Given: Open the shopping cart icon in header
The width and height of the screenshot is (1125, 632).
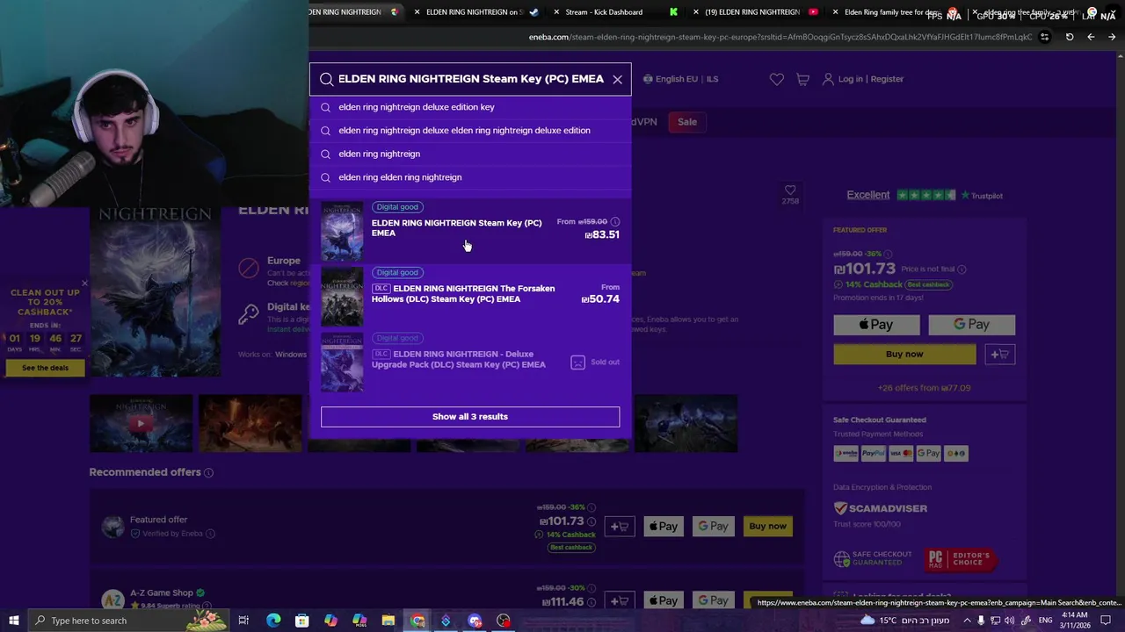Looking at the screenshot, I should (802, 79).
